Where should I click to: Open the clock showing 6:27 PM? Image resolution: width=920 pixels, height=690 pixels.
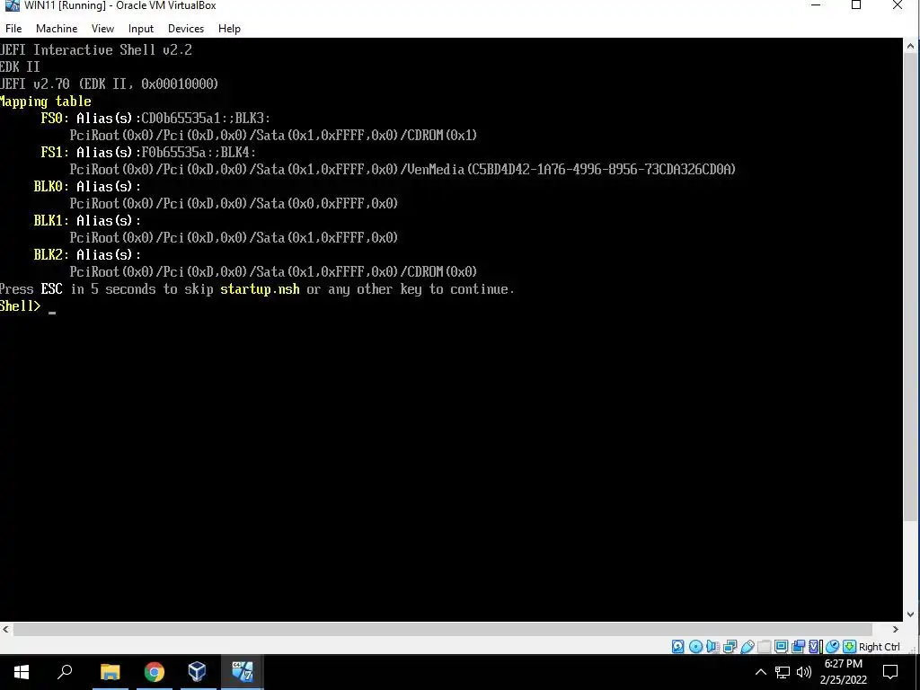[843, 672]
